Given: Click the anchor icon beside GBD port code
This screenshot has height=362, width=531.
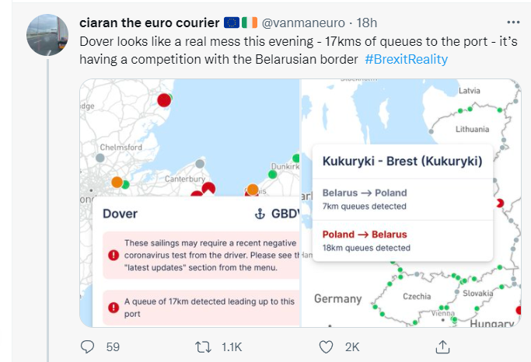Looking at the screenshot, I should tap(260, 214).
